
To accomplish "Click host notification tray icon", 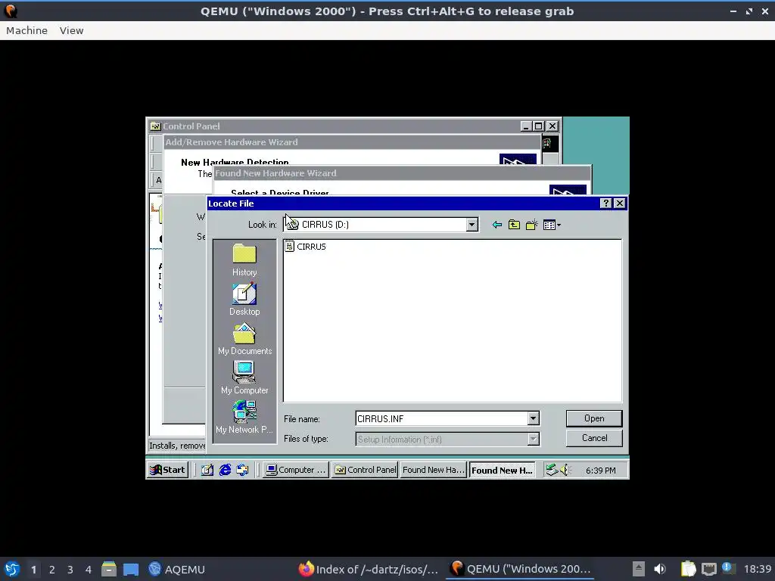I will (x=728, y=568).
